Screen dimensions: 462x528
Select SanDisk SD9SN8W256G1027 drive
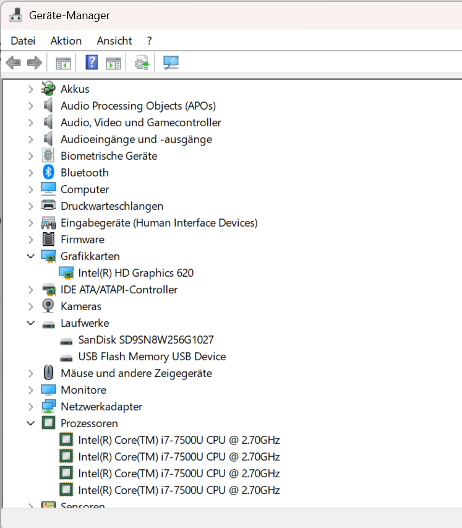[x=146, y=340]
